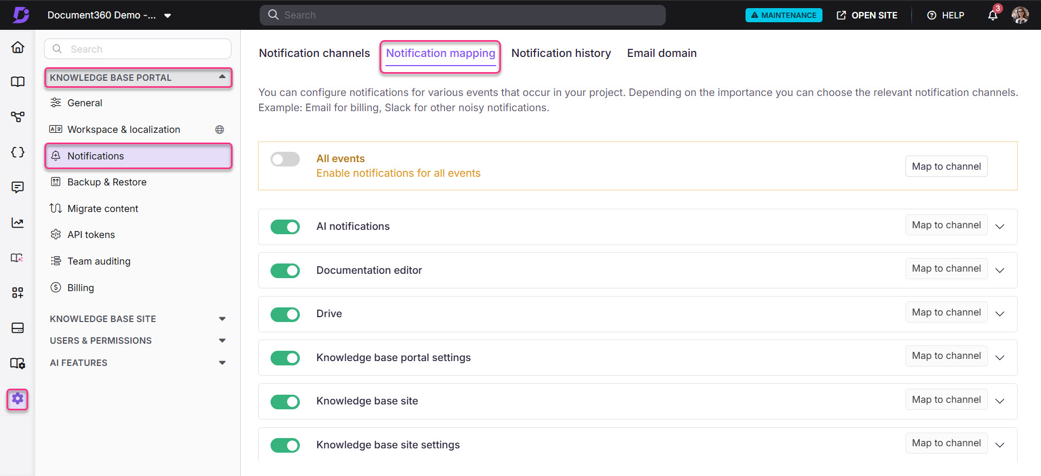Toggle Documentation editor notifications off

click(x=285, y=271)
